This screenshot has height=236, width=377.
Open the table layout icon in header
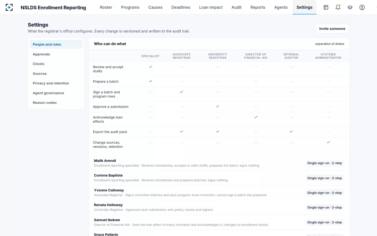[x=326, y=7]
